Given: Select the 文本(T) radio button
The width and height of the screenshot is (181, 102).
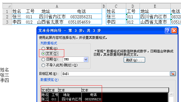Looking at the screenshot, I should click(43, 54).
